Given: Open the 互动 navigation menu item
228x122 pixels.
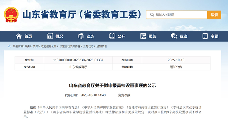Looking at the screenshot, I should point(179,36).
